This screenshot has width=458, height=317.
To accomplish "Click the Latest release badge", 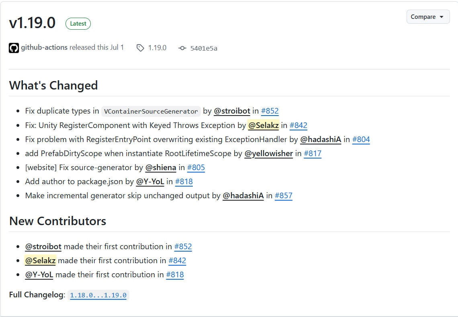I will click(78, 24).
